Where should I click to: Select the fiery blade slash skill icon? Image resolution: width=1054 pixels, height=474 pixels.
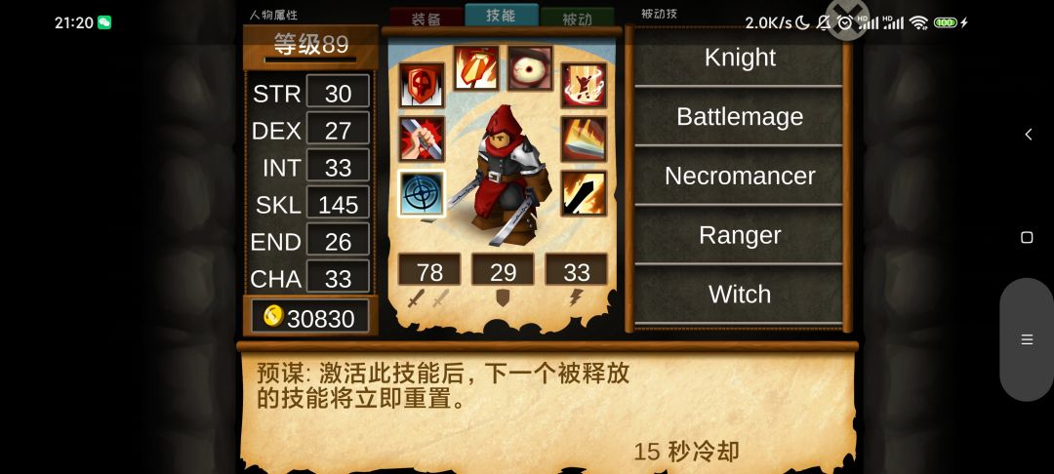pos(584,138)
